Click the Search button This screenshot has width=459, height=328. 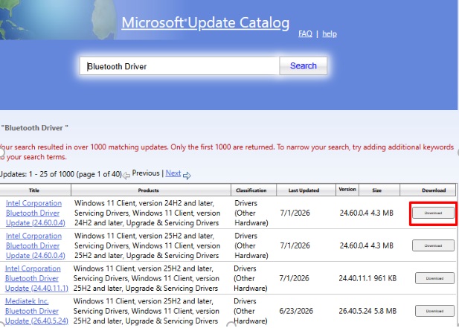tap(304, 66)
